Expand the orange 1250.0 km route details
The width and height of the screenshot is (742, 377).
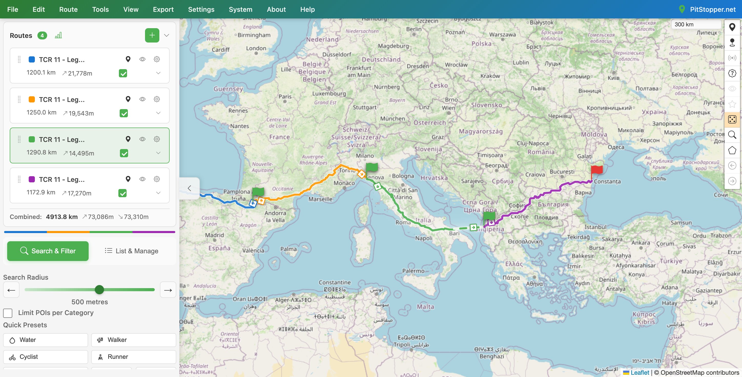158,113
